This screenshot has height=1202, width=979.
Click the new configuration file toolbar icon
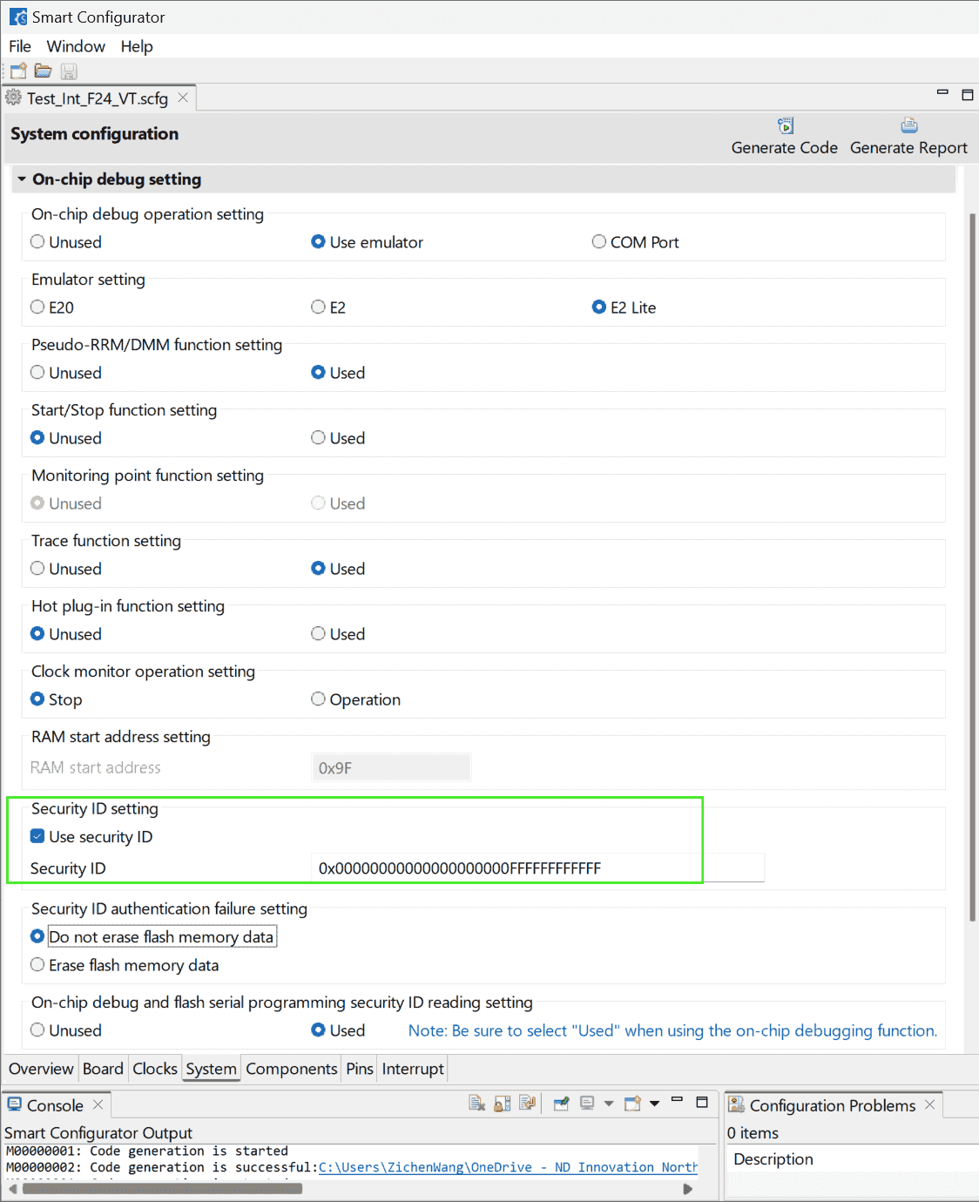click(x=18, y=71)
